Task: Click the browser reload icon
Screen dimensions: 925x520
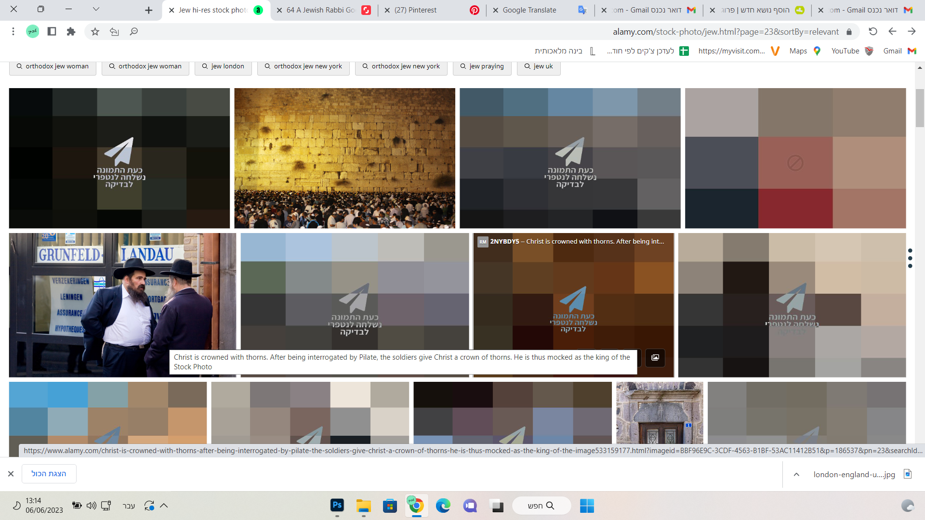Action: point(872,31)
